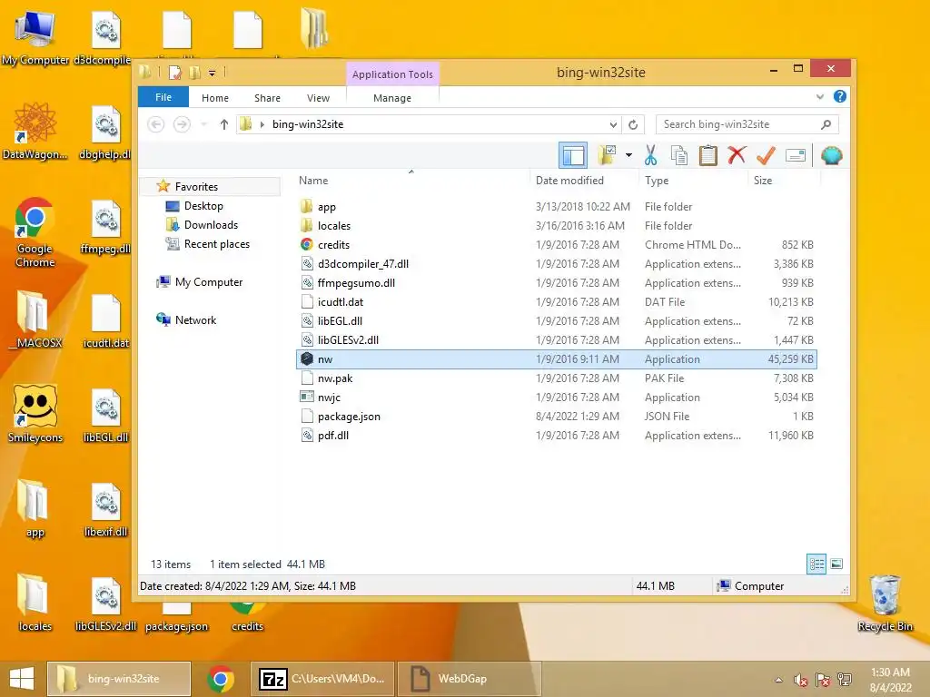This screenshot has height=697, width=930.
Task: Click the Smileycons desktop shortcut
Action: [35, 414]
